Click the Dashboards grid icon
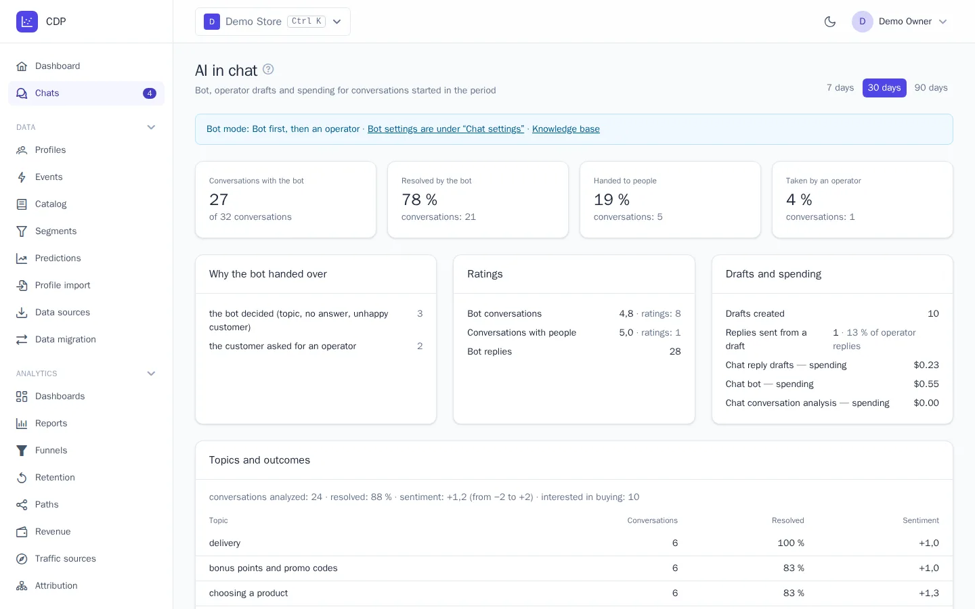 click(22, 397)
